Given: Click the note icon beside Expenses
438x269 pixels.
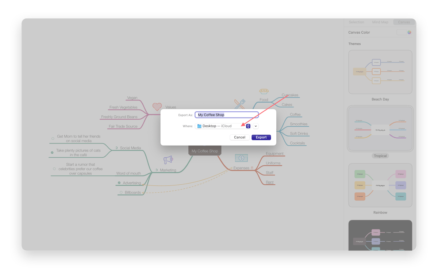Looking at the screenshot, I should tap(252, 168).
